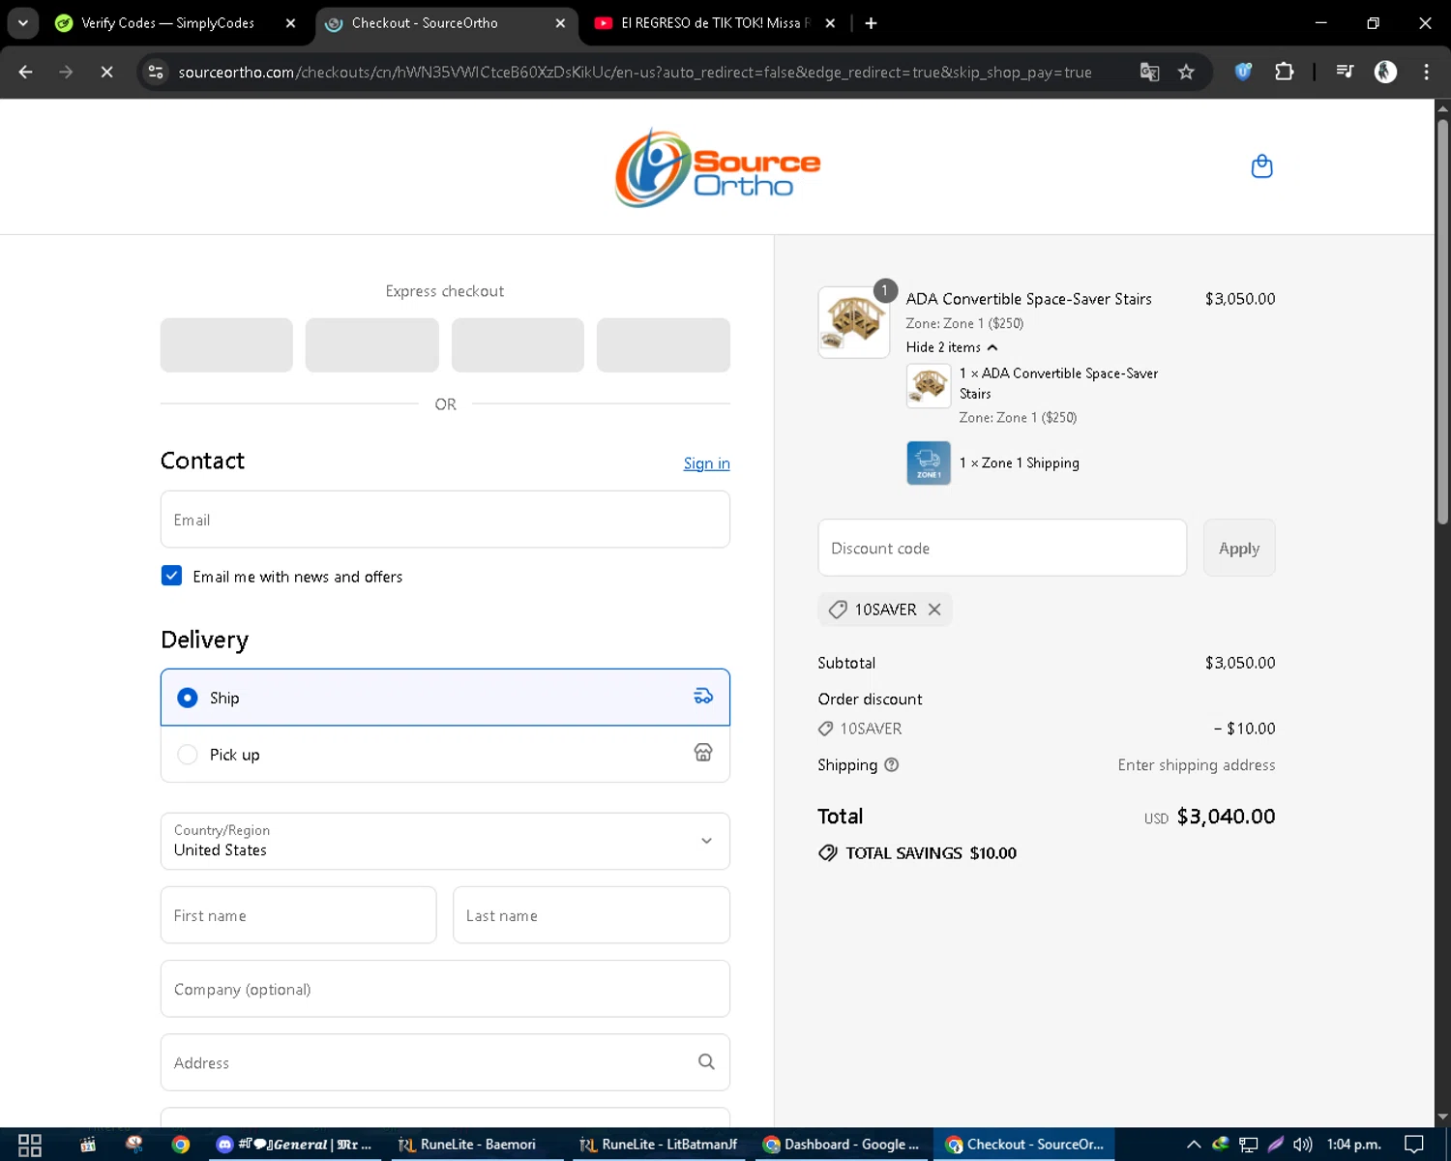This screenshot has width=1451, height=1161.
Task: Collapse the Hide 2 items expander
Action: [952, 347]
